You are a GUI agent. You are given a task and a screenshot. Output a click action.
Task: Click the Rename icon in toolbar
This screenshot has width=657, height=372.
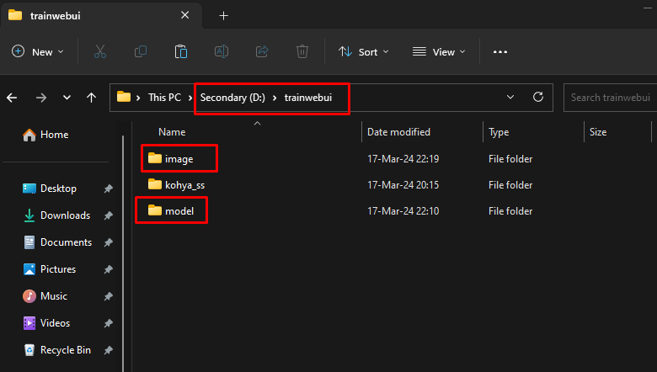click(222, 52)
